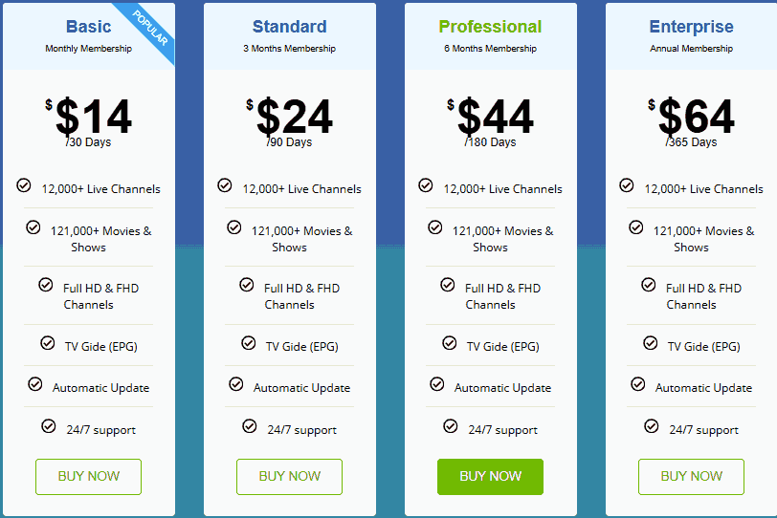Click Professional plan's Automatic Update checkmark icon
This screenshot has width=777, height=518.
point(437,384)
